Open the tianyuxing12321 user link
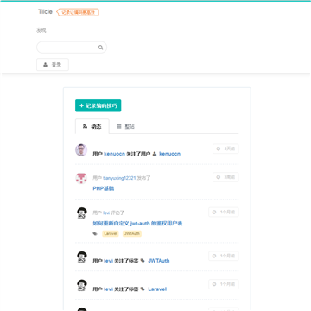 (119, 178)
